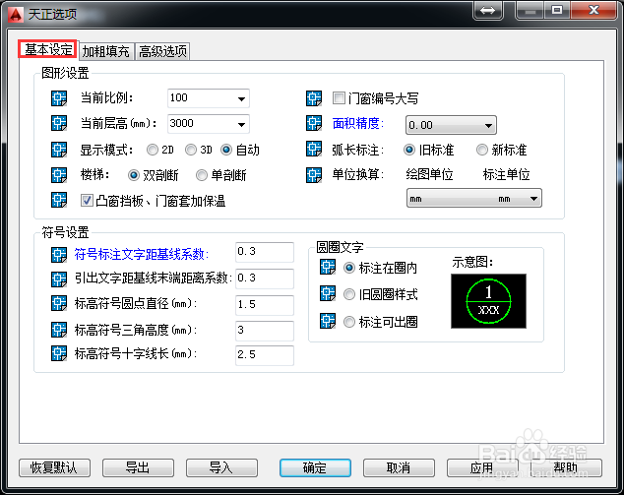Click the icon beside 当前比例
624x495 pixels.
click(59, 98)
